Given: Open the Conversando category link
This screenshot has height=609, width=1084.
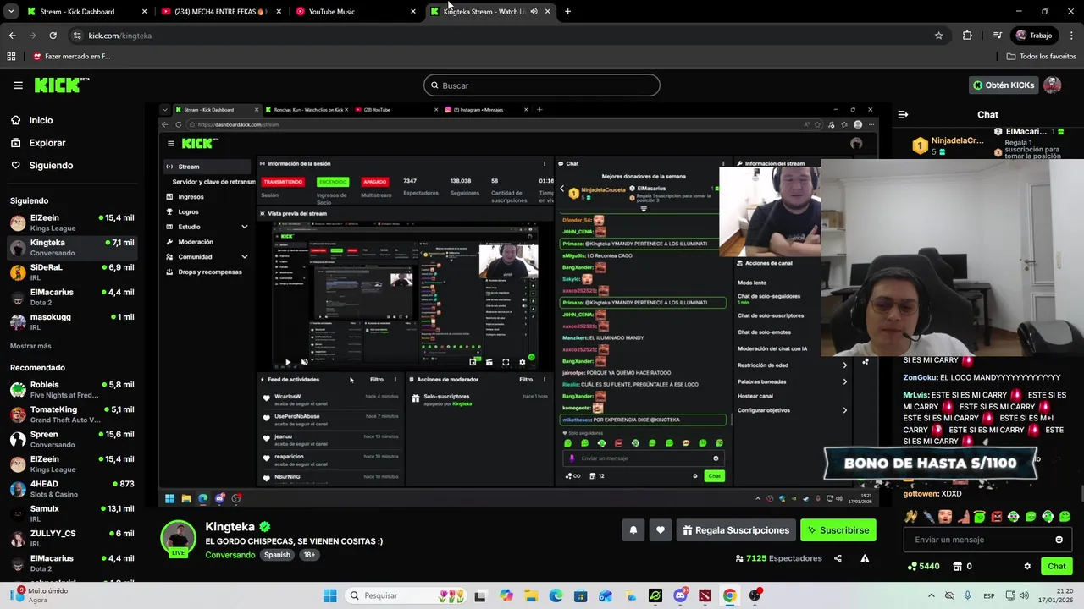Looking at the screenshot, I should [x=230, y=555].
